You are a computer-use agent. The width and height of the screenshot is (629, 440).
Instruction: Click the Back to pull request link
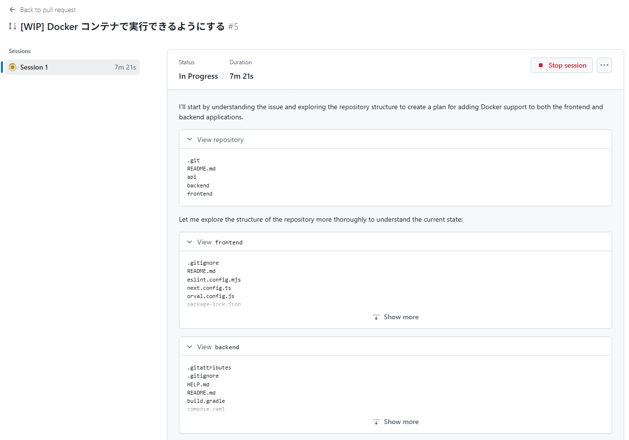48,10
